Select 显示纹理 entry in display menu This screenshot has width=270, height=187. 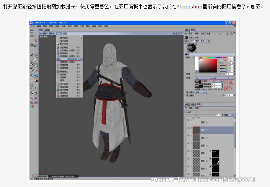point(70,90)
